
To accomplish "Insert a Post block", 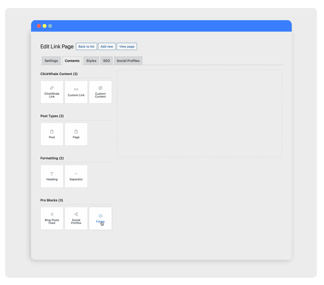I will 52,134.
